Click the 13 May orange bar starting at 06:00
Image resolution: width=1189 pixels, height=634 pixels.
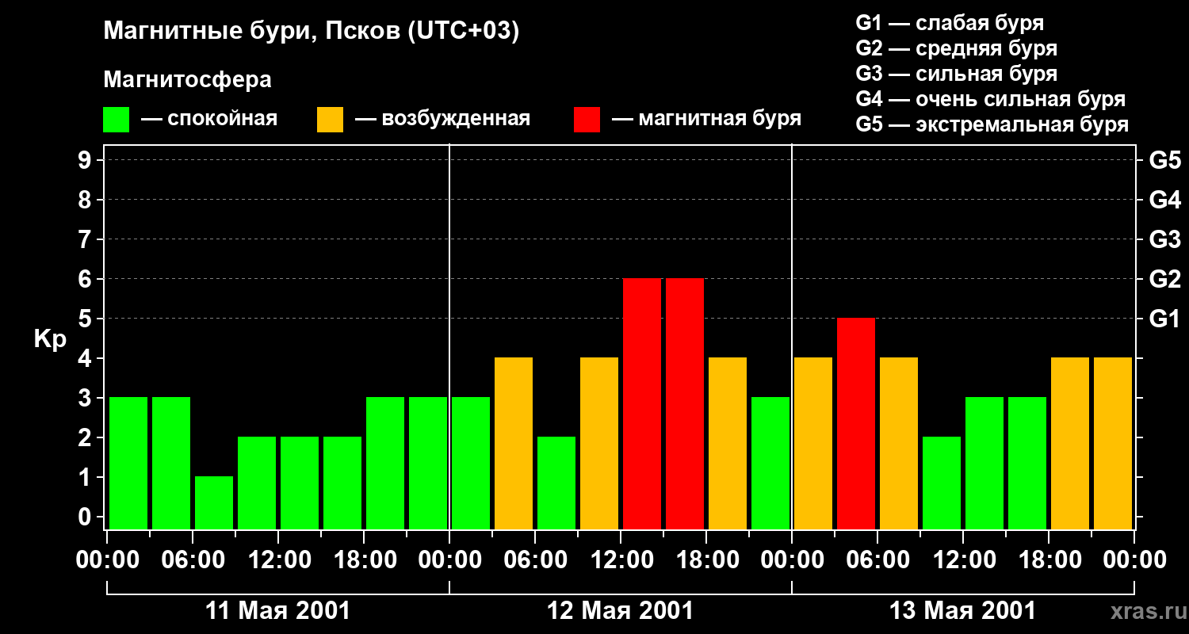899,443
